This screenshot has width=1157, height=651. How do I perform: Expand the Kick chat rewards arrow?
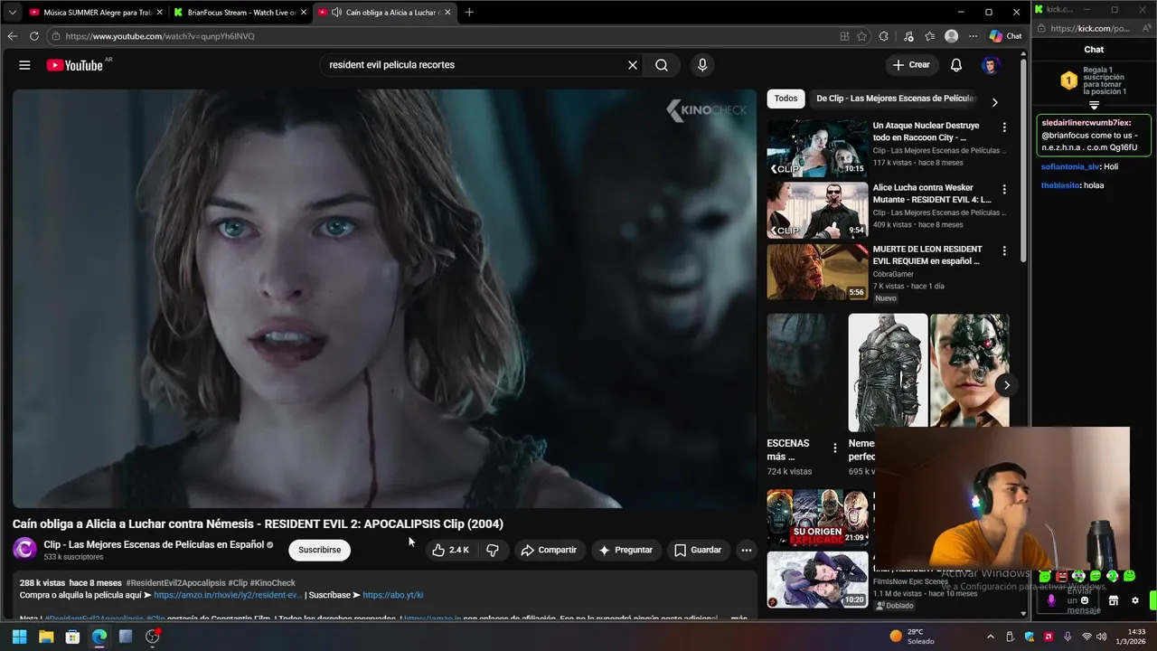(1094, 106)
